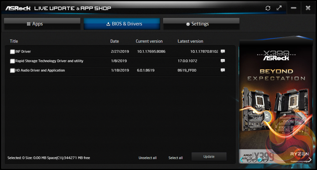Screen dimensions: 317x170
Task: Click Unselect all
Action: pyautogui.click(x=148, y=158)
